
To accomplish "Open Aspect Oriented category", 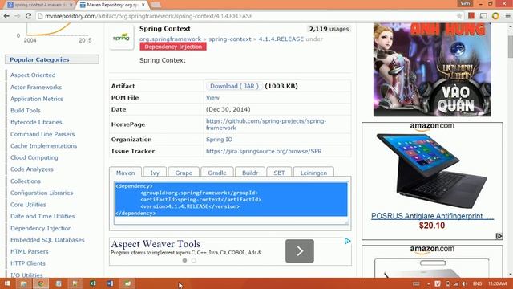I will click(33, 75).
